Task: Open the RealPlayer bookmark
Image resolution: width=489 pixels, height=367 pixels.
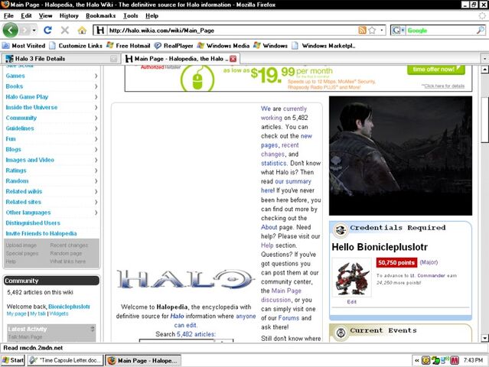Action: click(x=174, y=45)
